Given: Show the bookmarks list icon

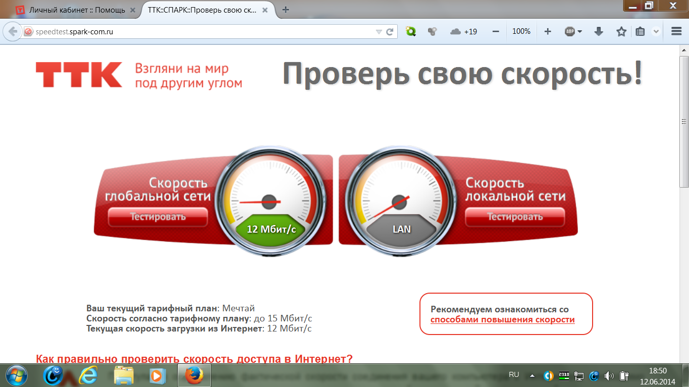Looking at the screenshot, I should tap(641, 31).
